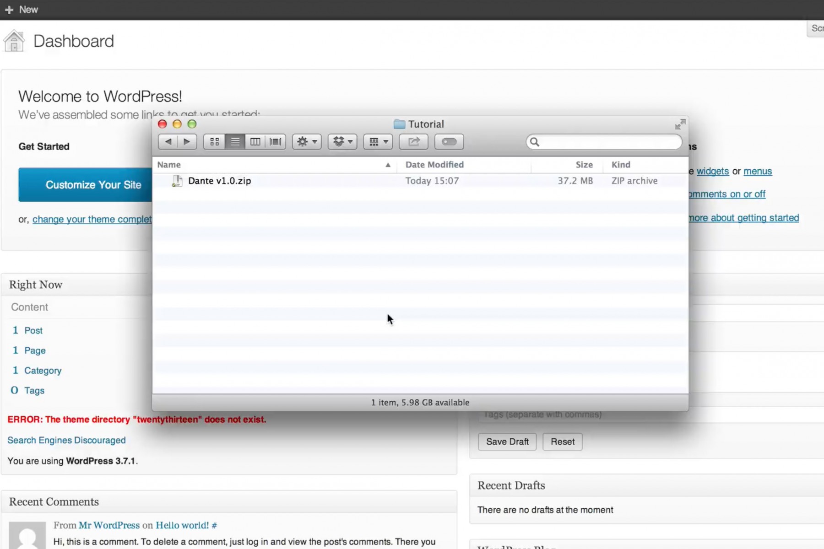
Task: Click the Finder search field
Action: pyautogui.click(x=604, y=142)
